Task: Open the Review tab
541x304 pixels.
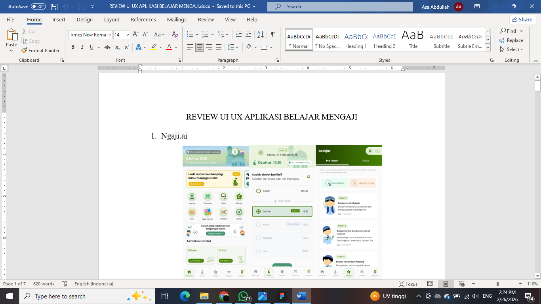Action: click(206, 19)
